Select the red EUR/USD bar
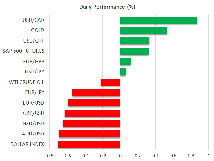Viewport: 214px width, 161px height. point(94,103)
